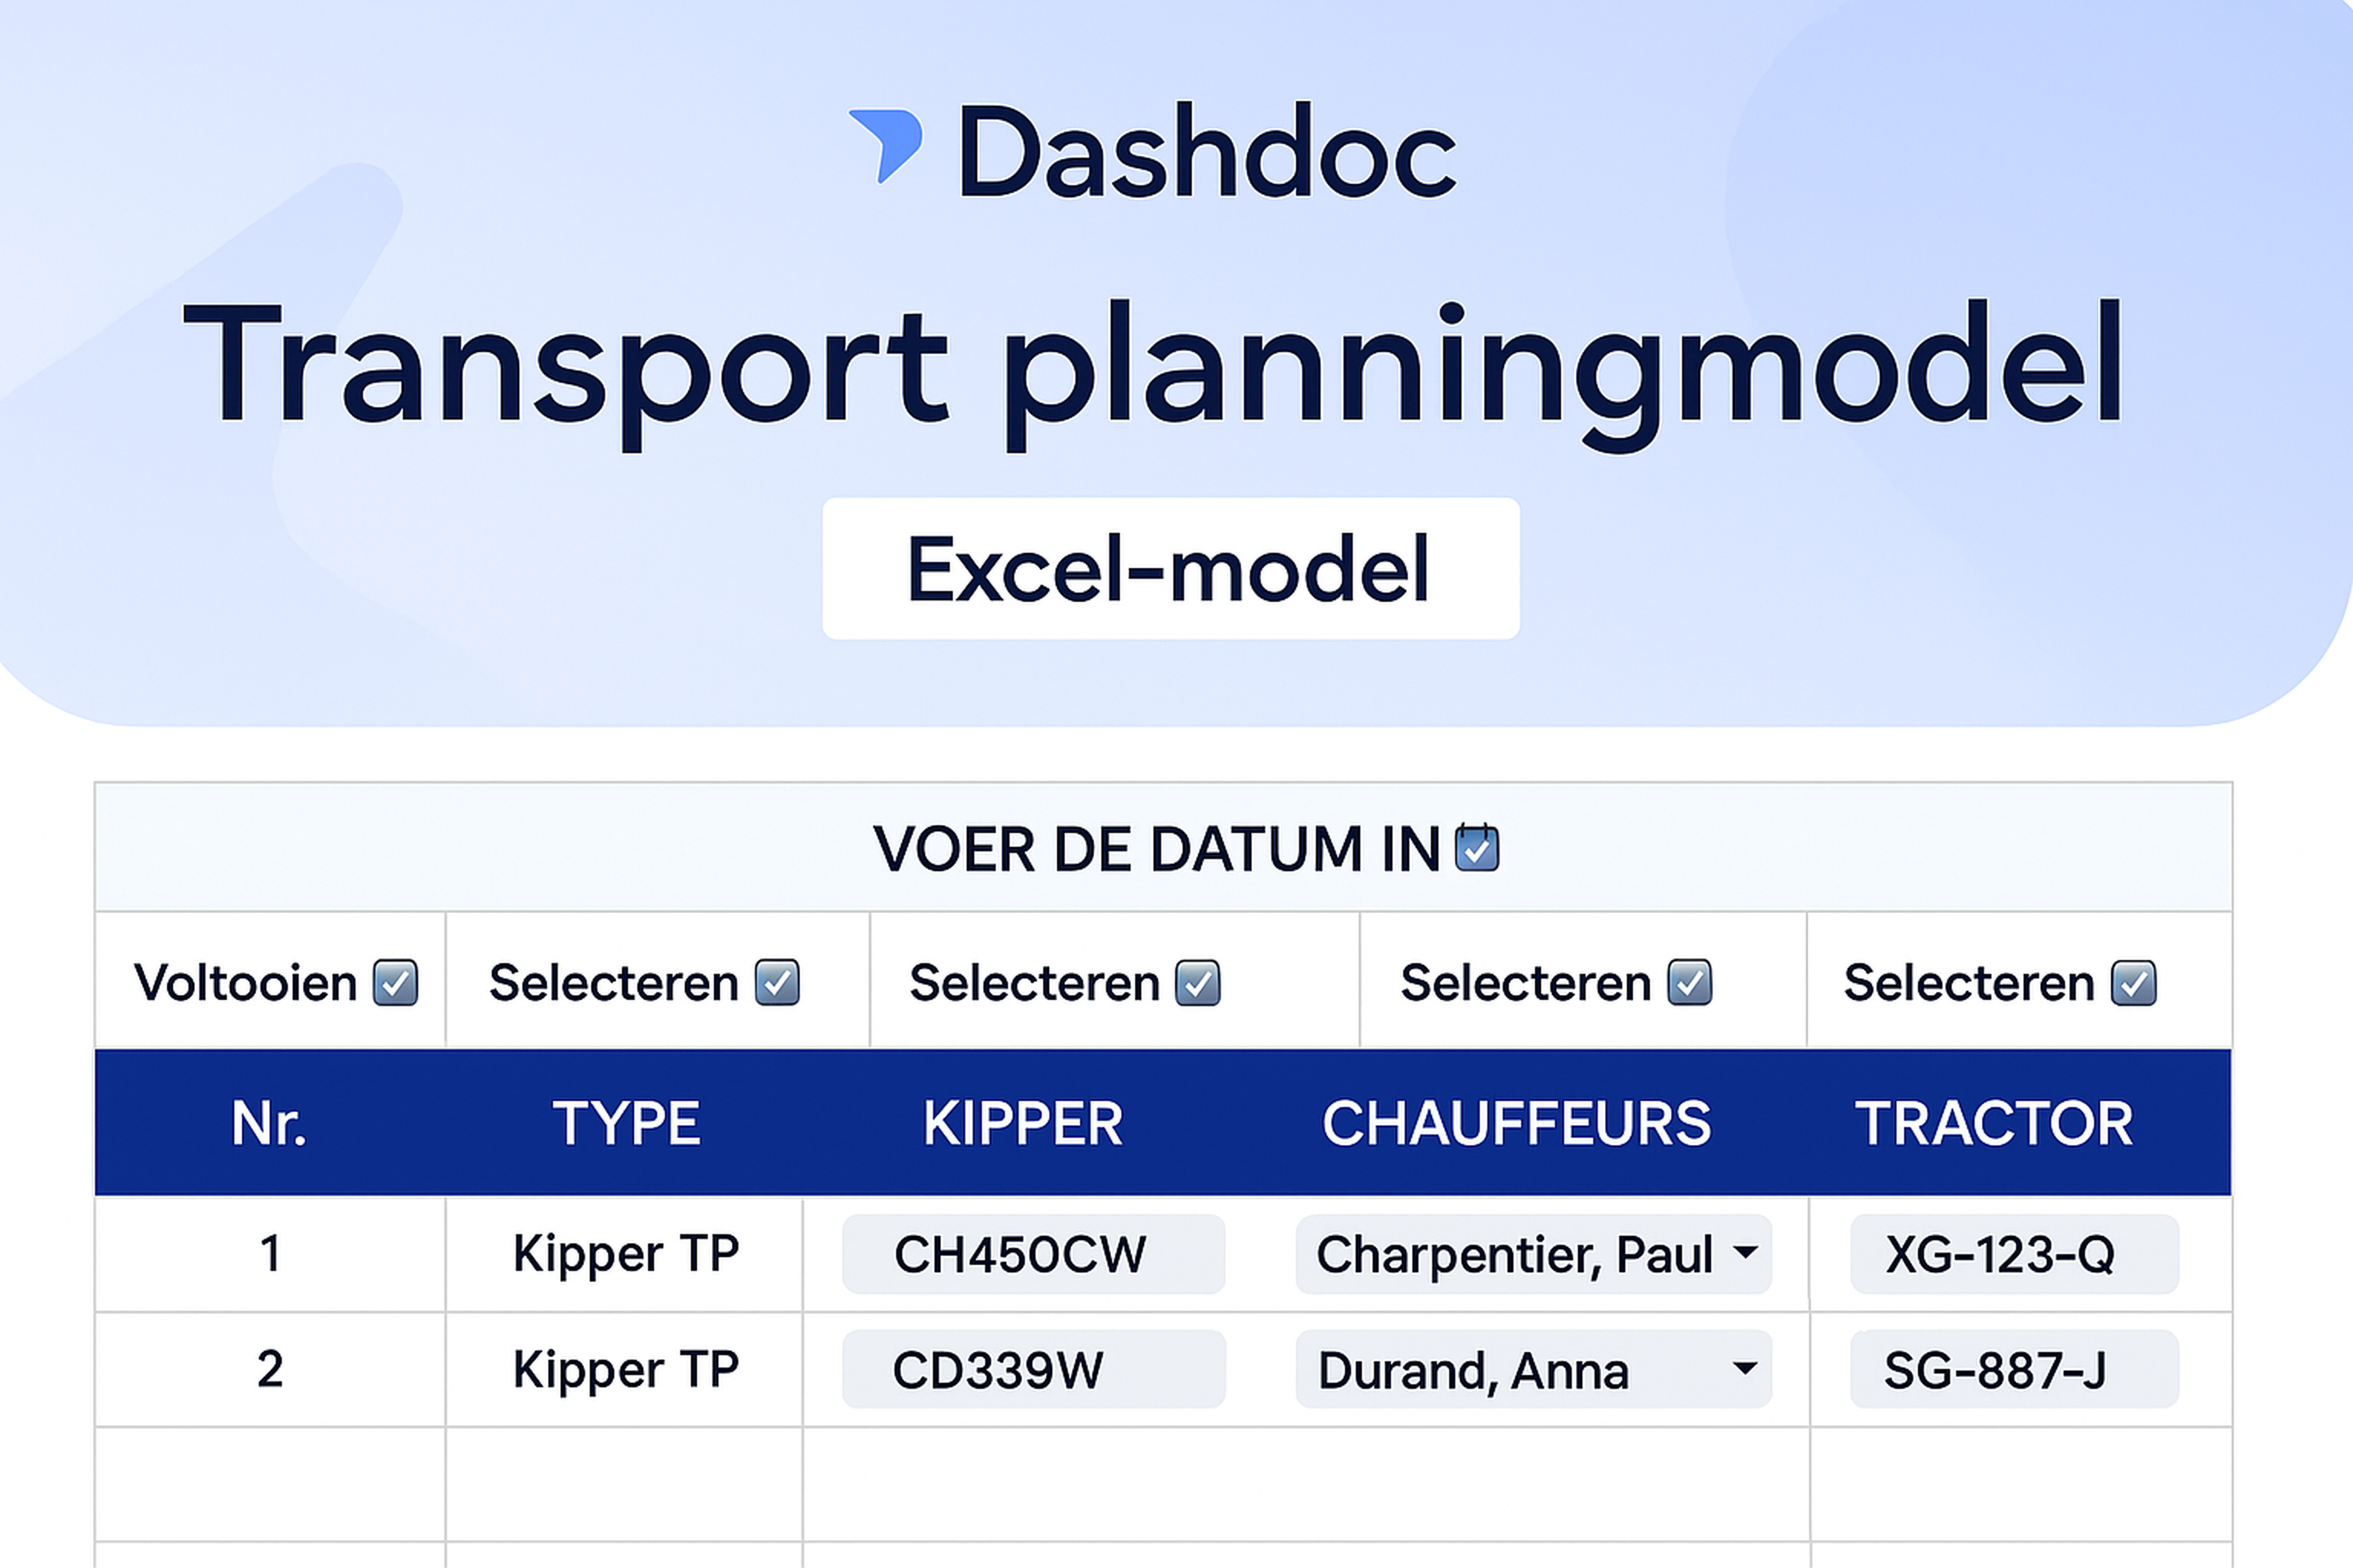Click the calendar icon beside VOER DE DATUM IN
The image size is (2353, 1568).
1477,848
